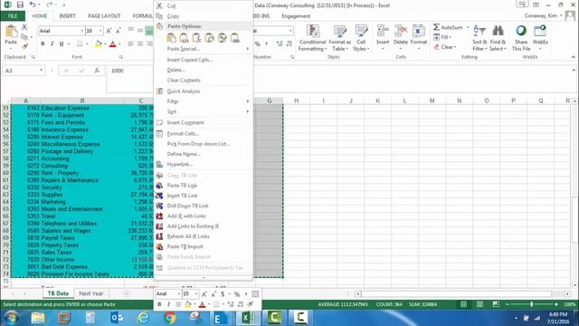This screenshot has height=326, width=579.
Task: Choose Paste Link option icon in context menu
Action: 235,38
